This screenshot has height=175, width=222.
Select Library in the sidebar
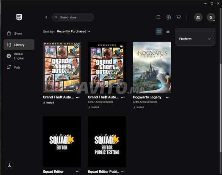point(19,45)
